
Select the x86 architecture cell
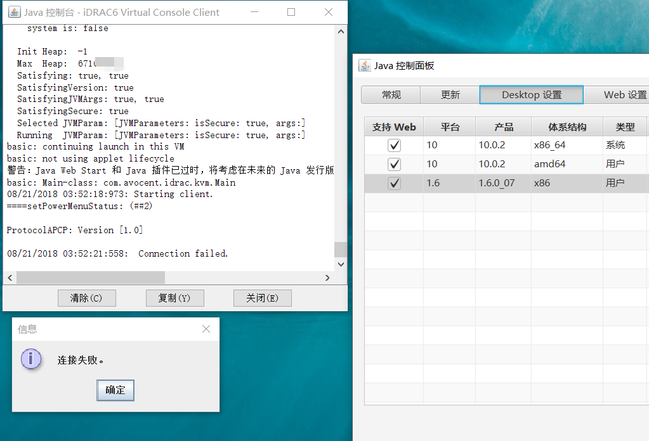click(x=567, y=183)
